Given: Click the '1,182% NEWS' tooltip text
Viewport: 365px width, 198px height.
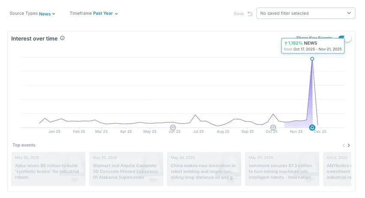Looking at the screenshot, I should pyautogui.click(x=300, y=43).
